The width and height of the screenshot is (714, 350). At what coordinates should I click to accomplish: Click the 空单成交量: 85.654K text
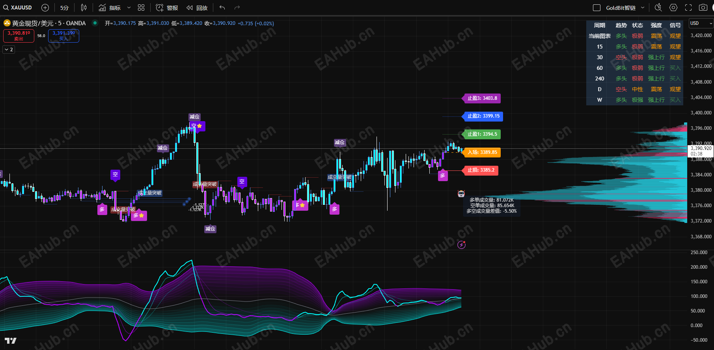(x=492, y=206)
